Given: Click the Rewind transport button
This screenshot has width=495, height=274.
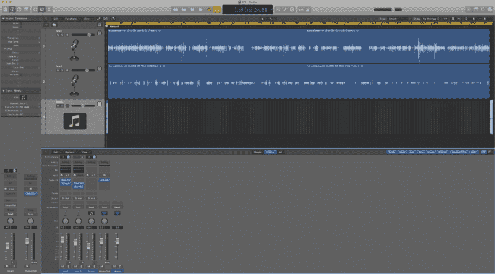Looking at the screenshot, I should [x=175, y=9].
